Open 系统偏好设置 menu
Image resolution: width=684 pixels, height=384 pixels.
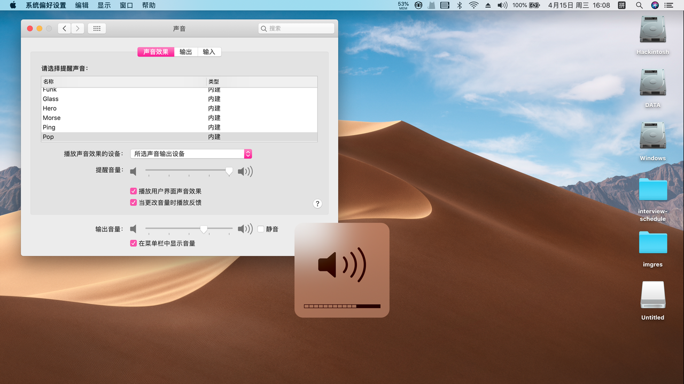pyautogui.click(x=46, y=5)
